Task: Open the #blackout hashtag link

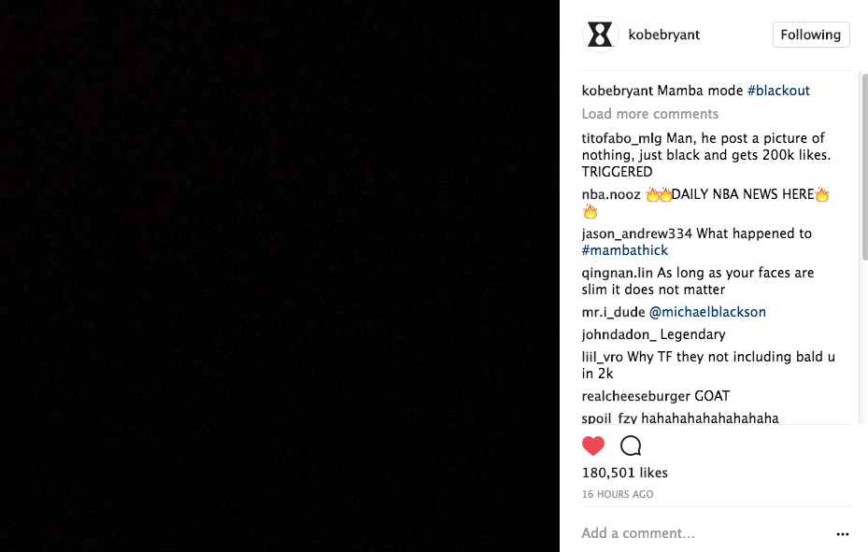Action: click(x=778, y=91)
